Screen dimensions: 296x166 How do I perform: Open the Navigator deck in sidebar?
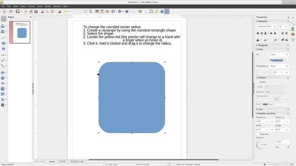[x=293, y=40]
